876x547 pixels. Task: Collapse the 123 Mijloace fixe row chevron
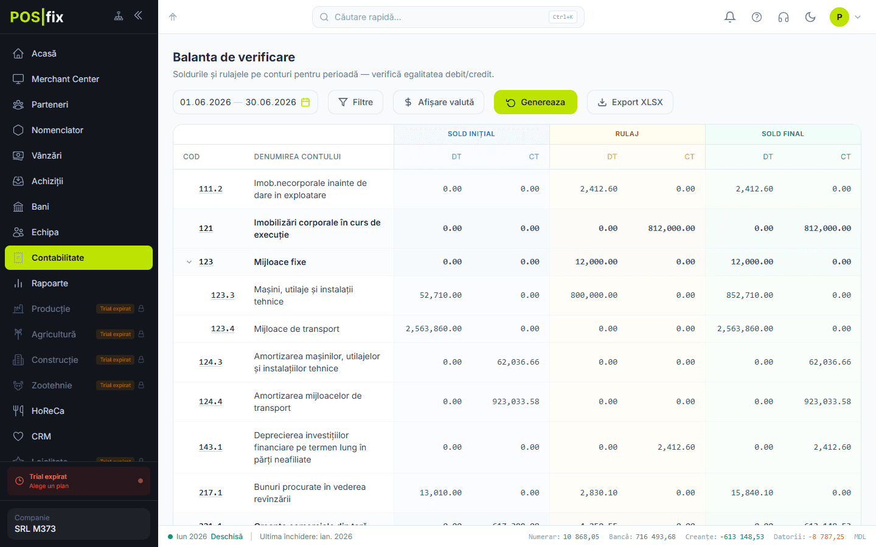click(x=189, y=262)
